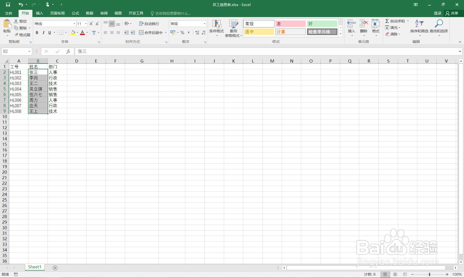
Task: Click the Increase Decimal icon
Action: (x=197, y=33)
